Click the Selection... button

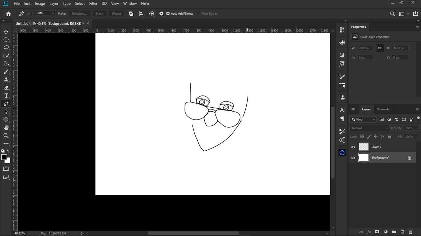tap(79, 13)
